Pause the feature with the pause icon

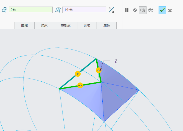pos(127,10)
